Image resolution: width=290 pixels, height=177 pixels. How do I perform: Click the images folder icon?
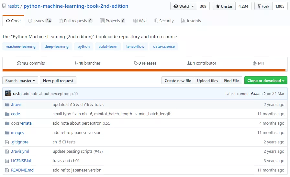[x=7, y=132]
